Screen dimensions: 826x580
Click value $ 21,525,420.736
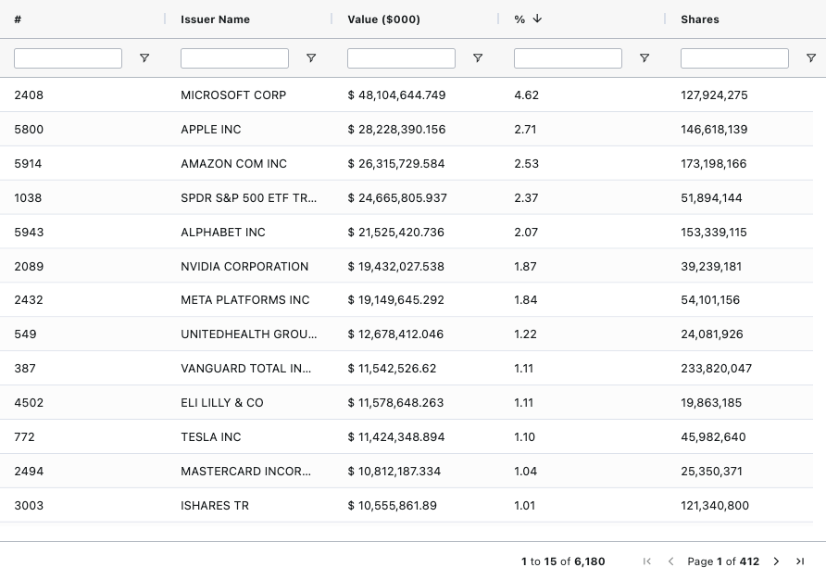click(396, 232)
